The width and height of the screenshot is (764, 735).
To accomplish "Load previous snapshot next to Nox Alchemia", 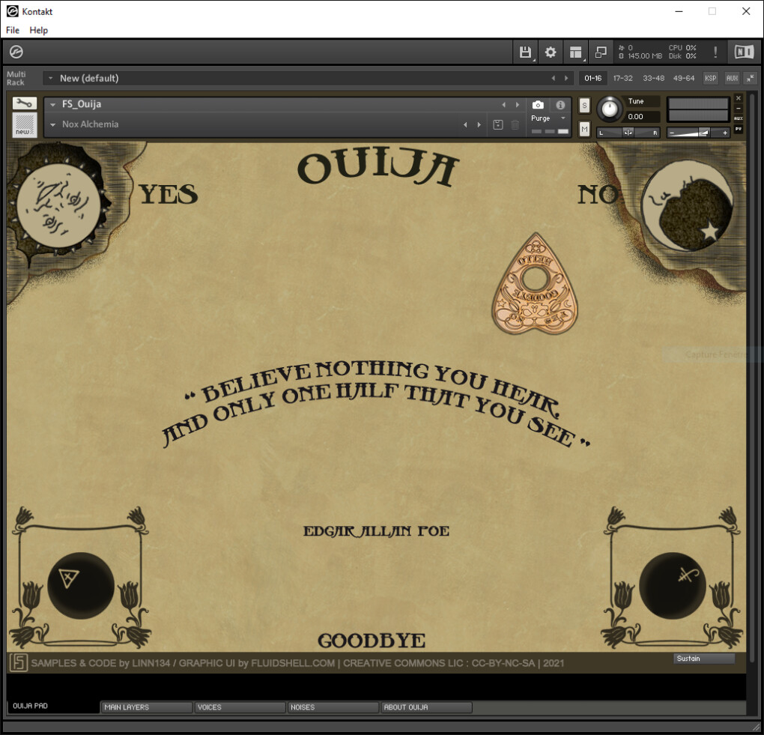I will (465, 125).
